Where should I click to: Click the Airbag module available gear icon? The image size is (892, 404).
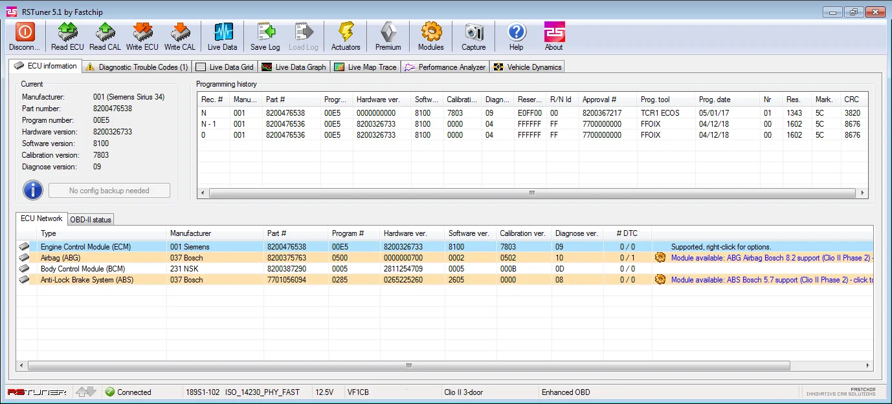coord(660,257)
